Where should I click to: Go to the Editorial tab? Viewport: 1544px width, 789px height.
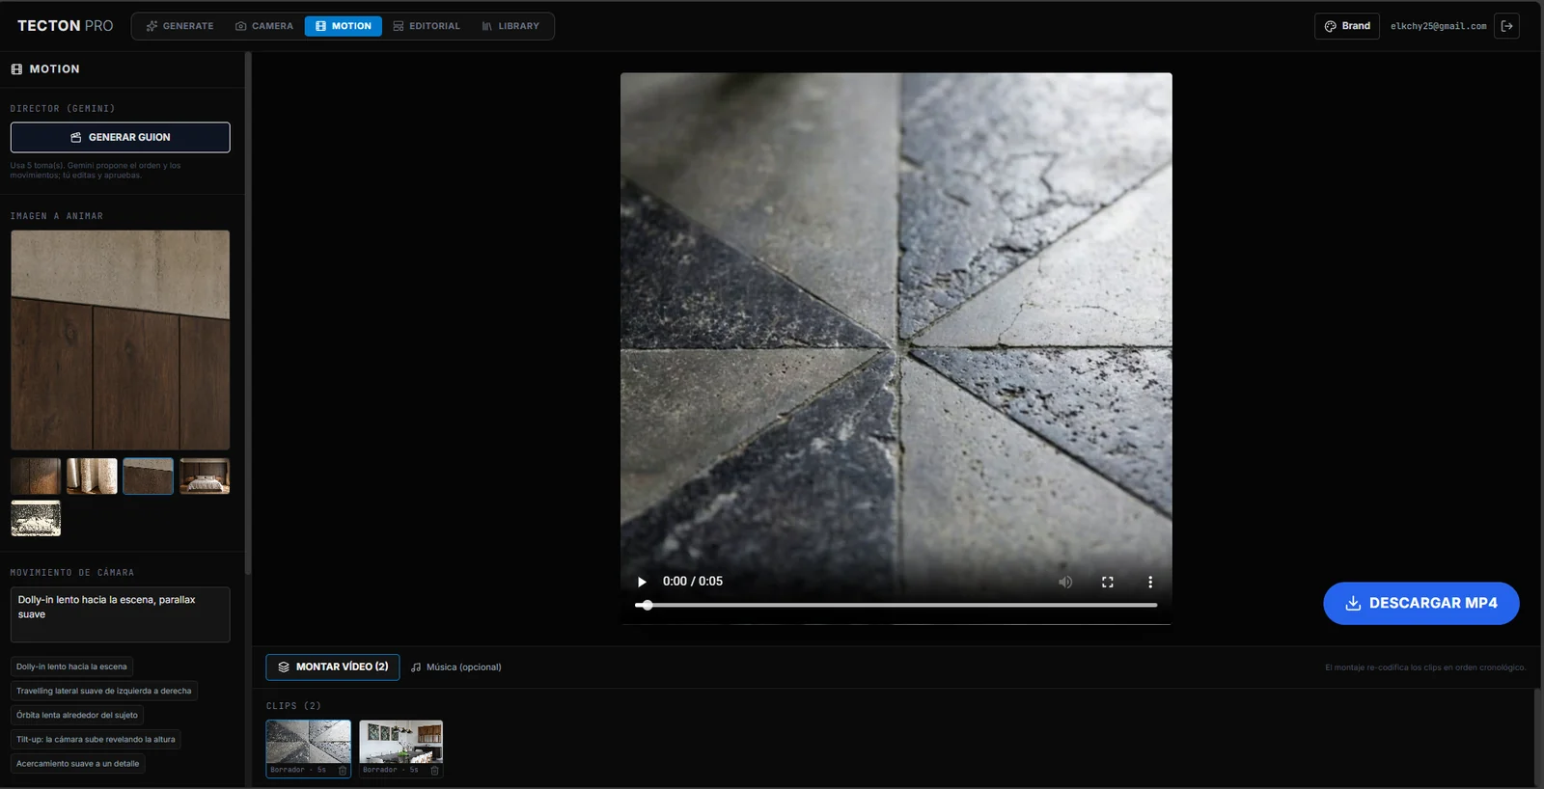coord(427,26)
